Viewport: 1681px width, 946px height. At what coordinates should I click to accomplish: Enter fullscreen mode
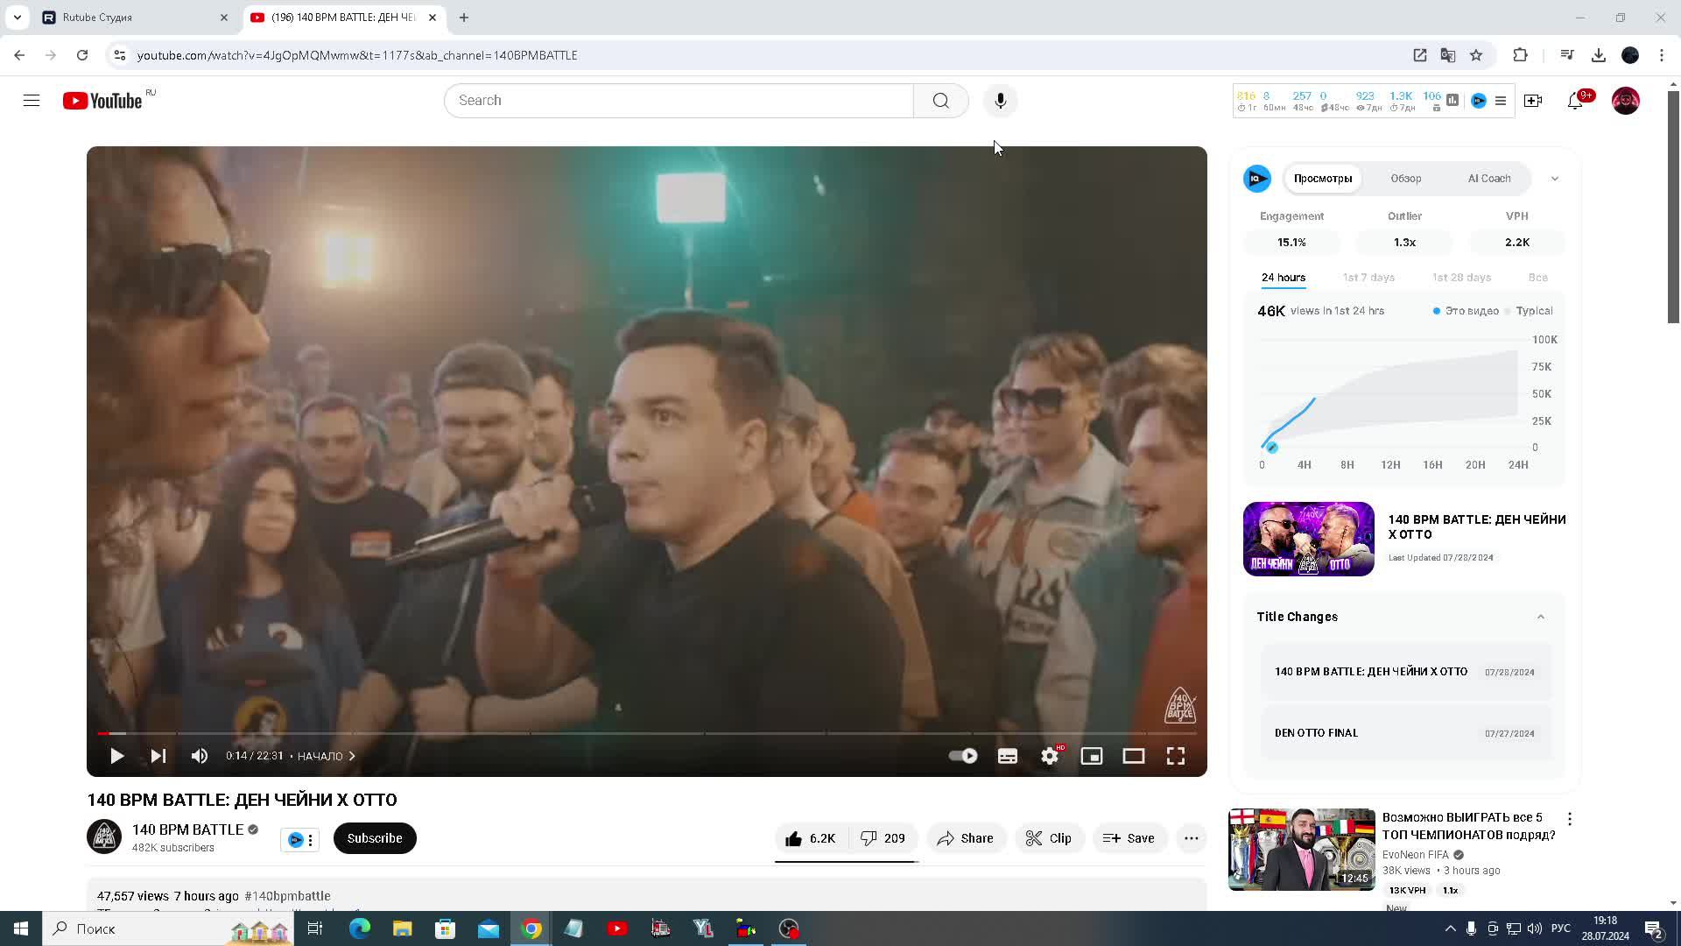(x=1175, y=756)
